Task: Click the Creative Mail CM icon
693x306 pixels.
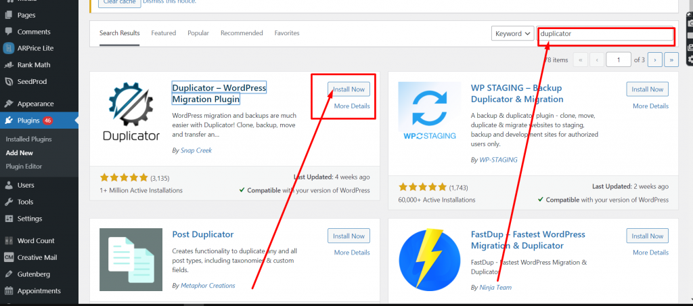Action: click(x=8, y=258)
